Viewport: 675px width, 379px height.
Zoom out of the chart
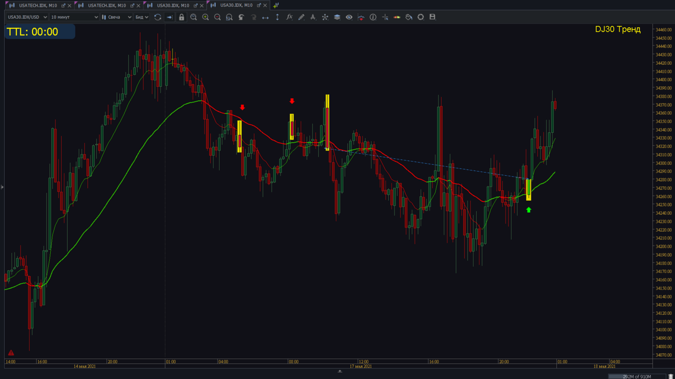tap(218, 17)
